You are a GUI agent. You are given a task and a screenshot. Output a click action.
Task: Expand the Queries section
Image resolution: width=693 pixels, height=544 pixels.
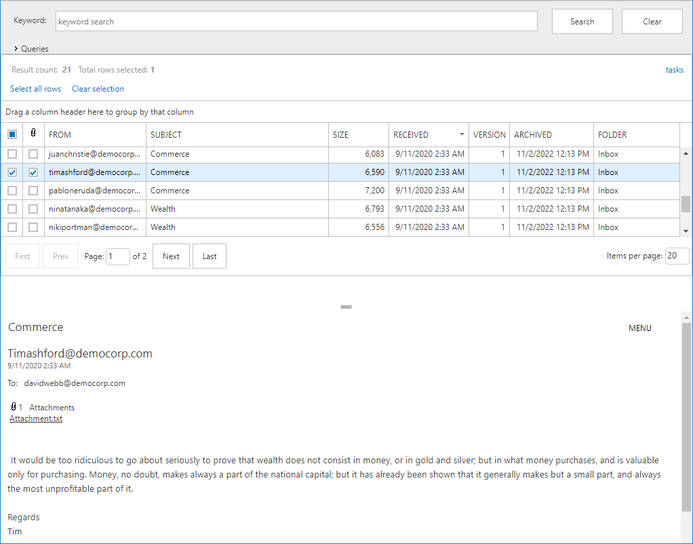point(31,49)
